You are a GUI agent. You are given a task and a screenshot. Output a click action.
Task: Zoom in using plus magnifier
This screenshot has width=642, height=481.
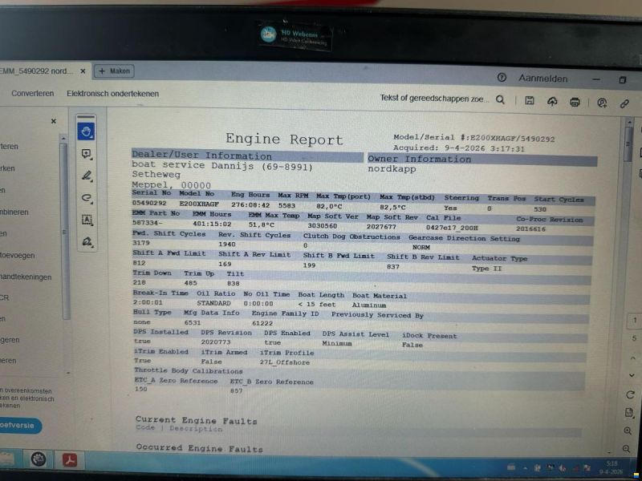(628, 430)
